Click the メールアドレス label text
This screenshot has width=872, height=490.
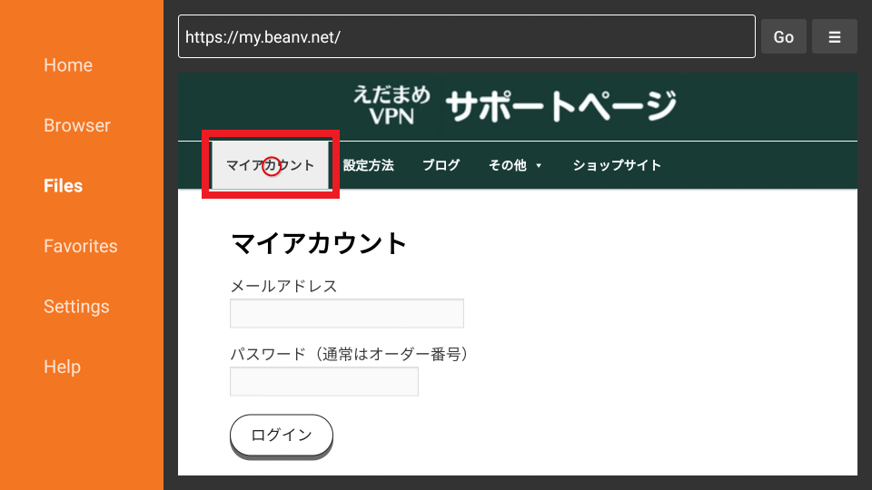tap(283, 286)
